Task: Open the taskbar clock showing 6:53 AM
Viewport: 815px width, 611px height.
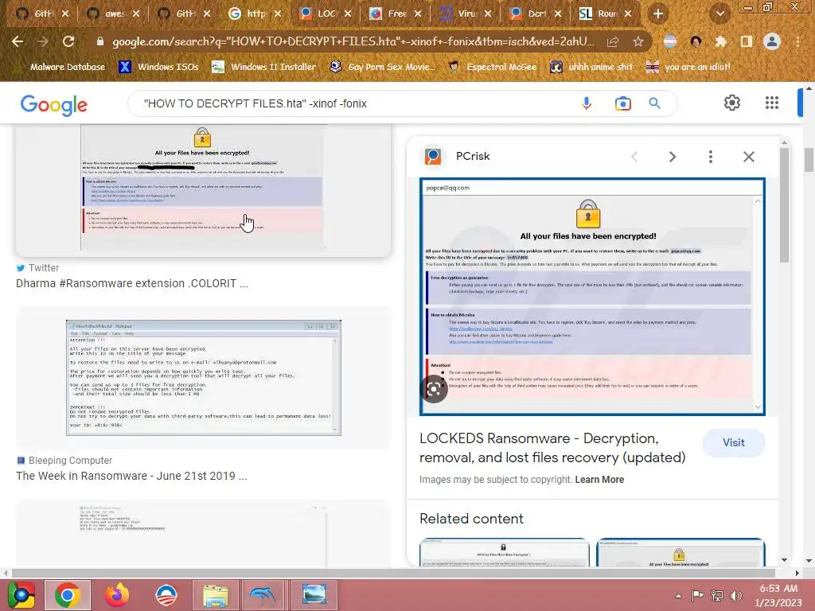Action: coord(778,595)
